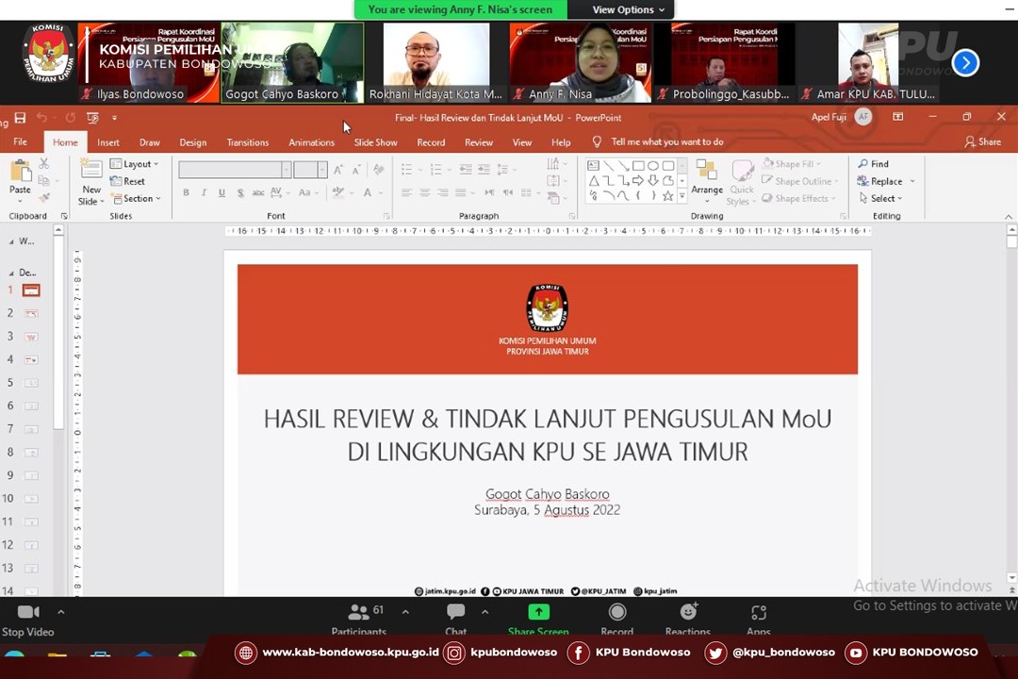Switch to the Insert ribbon tab
Image resolution: width=1018 pixels, height=679 pixels.
tap(108, 142)
